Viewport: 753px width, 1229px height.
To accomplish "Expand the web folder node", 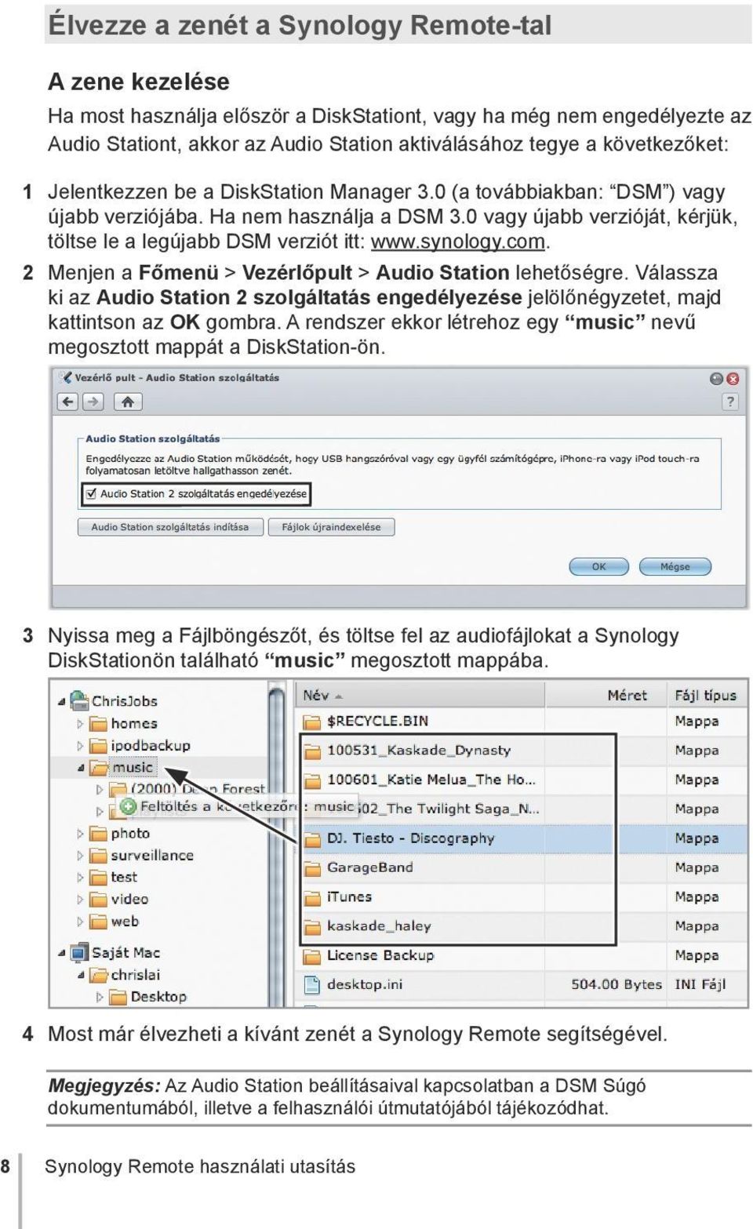I will [x=81, y=922].
